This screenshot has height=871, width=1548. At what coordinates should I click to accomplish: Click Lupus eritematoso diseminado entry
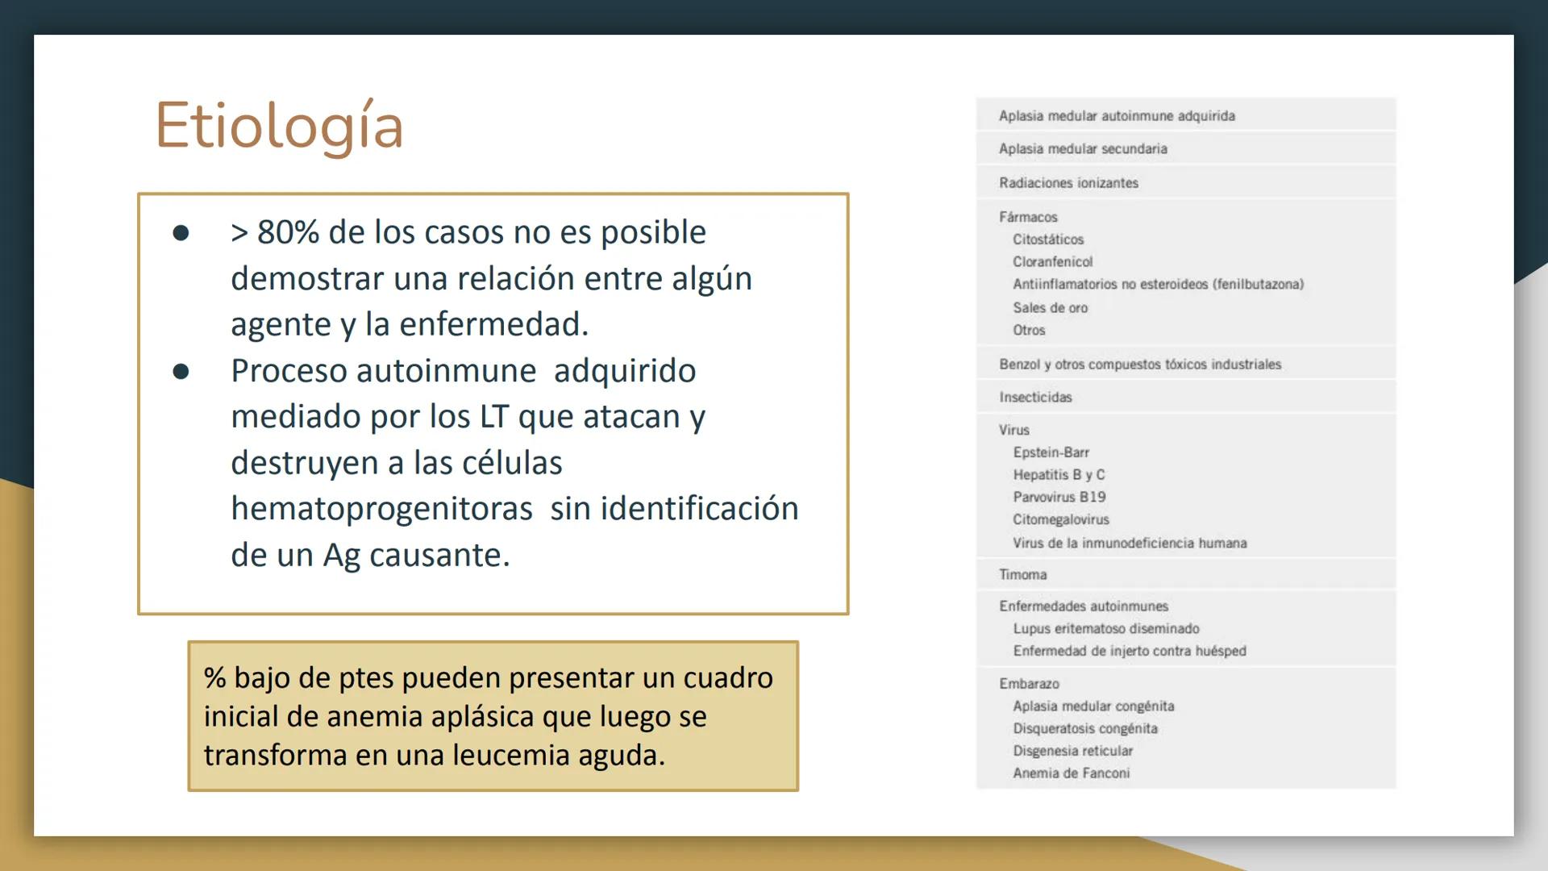point(1105,629)
